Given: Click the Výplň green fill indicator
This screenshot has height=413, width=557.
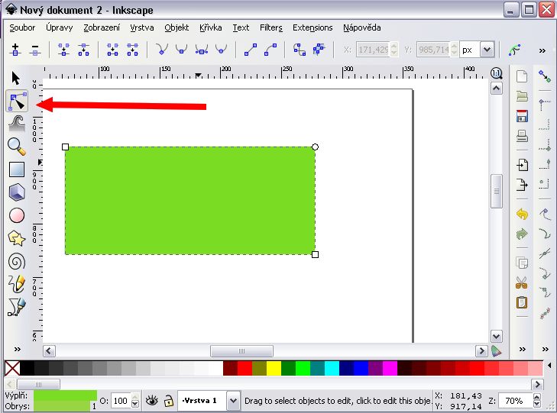Looking at the screenshot, I should pos(65,395).
